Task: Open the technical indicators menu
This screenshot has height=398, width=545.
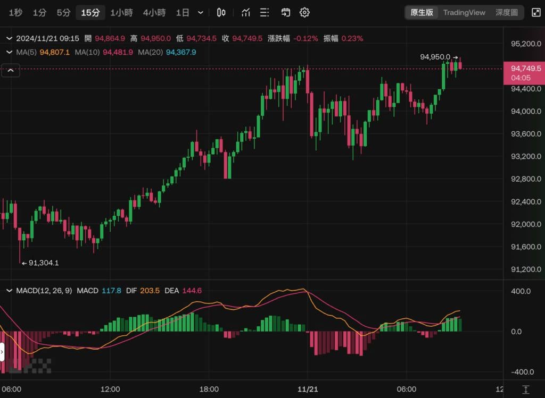Action: pos(245,13)
